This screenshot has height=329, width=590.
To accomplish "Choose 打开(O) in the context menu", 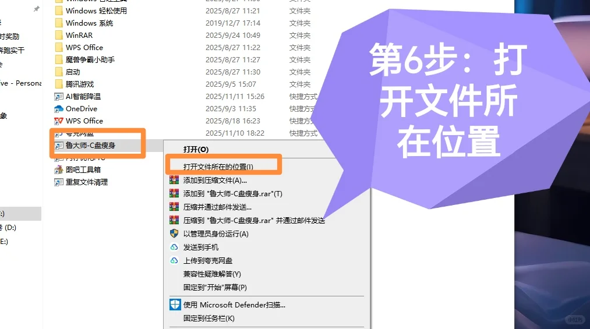I will (x=196, y=149).
